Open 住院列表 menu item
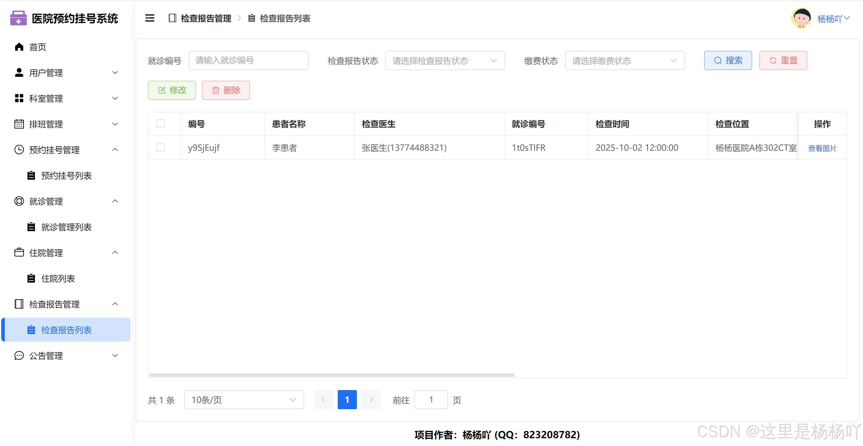The image size is (863, 446). click(58, 278)
